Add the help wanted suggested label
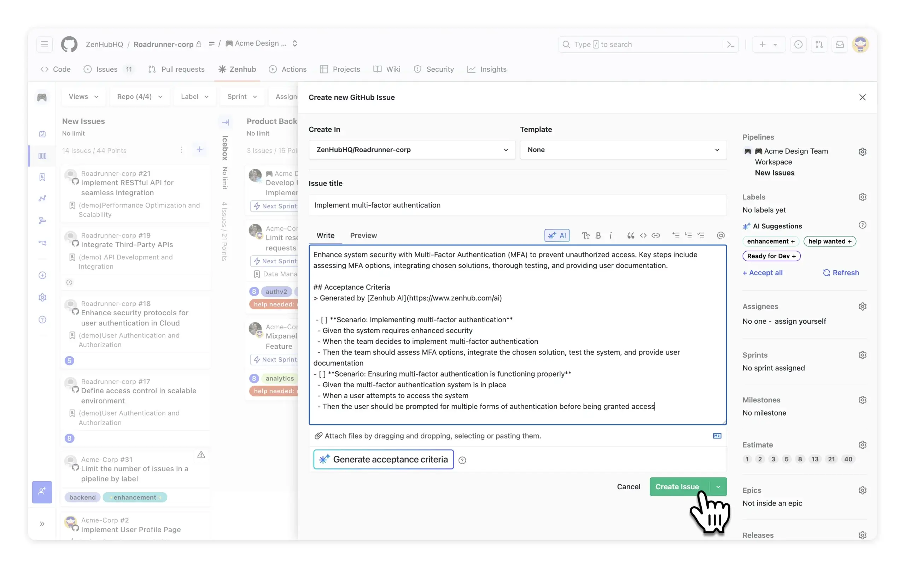Image resolution: width=905 pixels, height=568 pixels. [x=829, y=241]
